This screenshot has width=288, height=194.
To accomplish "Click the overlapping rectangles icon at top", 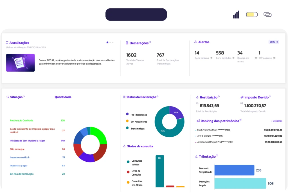I will pyautogui.click(x=267, y=15).
